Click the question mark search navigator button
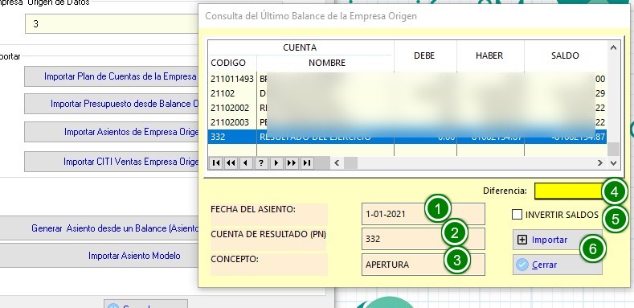 261,162
